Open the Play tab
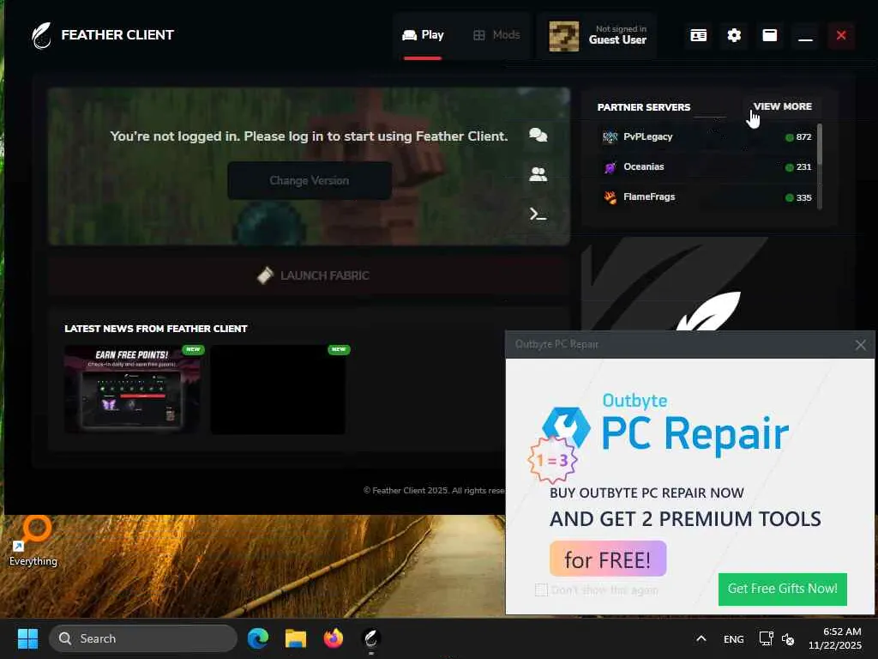 point(423,35)
